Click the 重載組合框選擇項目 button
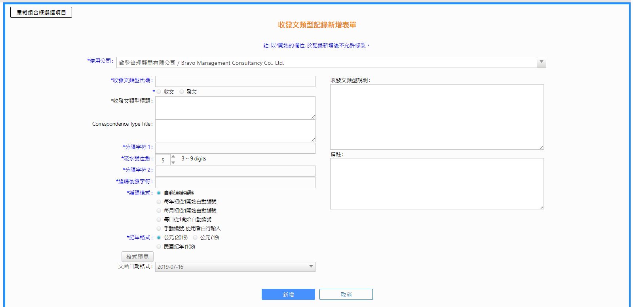This screenshot has height=307, width=633. (41, 13)
